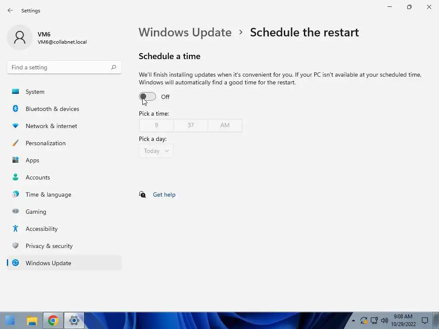Click the AM period field
The width and height of the screenshot is (439, 329).
[225, 125]
